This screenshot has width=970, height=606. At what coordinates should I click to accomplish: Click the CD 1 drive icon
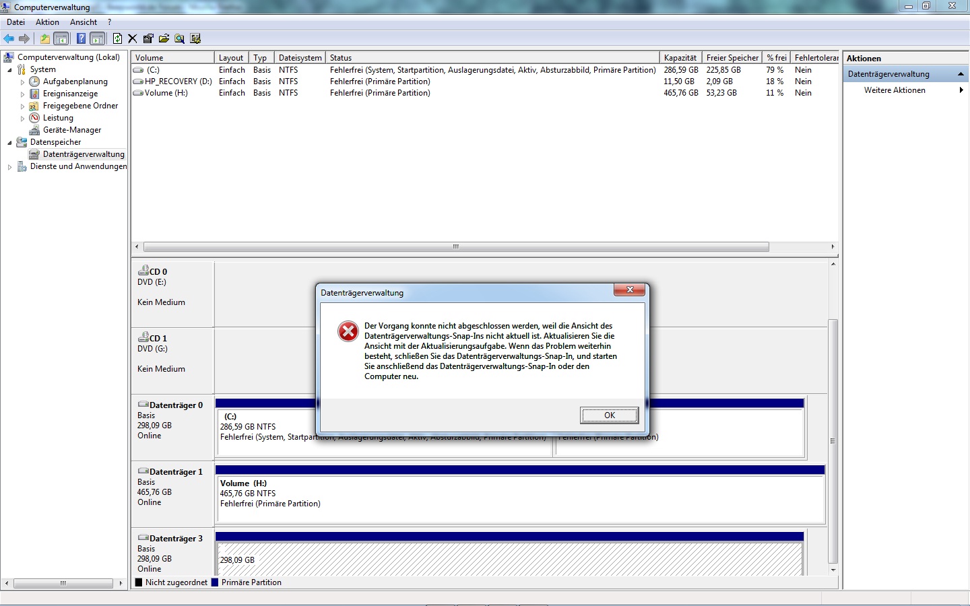143,337
